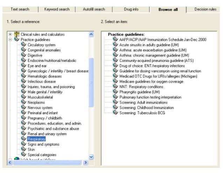Collapse the Practice guidelines node
Viewport: 223px width, 178px height.
[x=10, y=39]
